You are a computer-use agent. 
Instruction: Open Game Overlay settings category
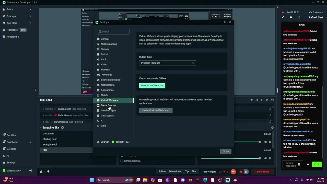click(113, 105)
